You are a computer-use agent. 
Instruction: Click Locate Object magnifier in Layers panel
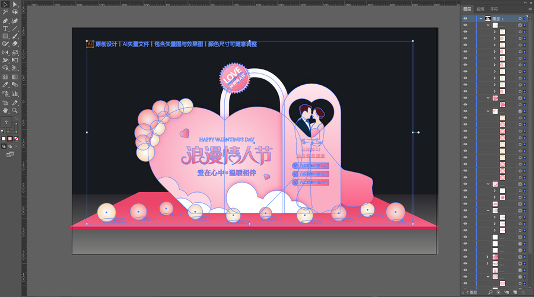[x=490, y=292]
